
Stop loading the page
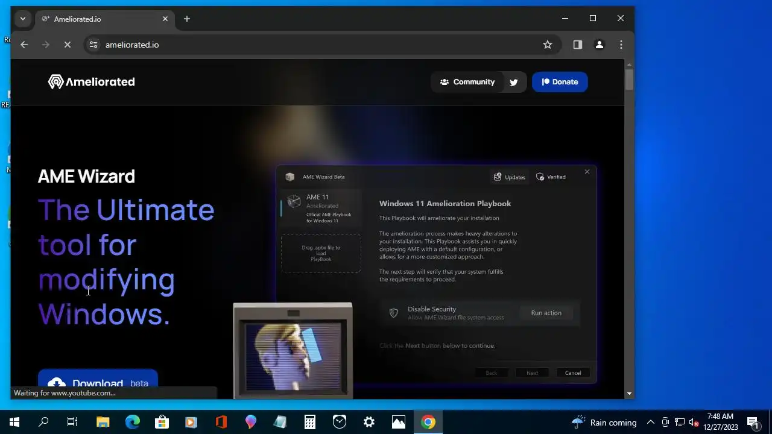coord(68,45)
